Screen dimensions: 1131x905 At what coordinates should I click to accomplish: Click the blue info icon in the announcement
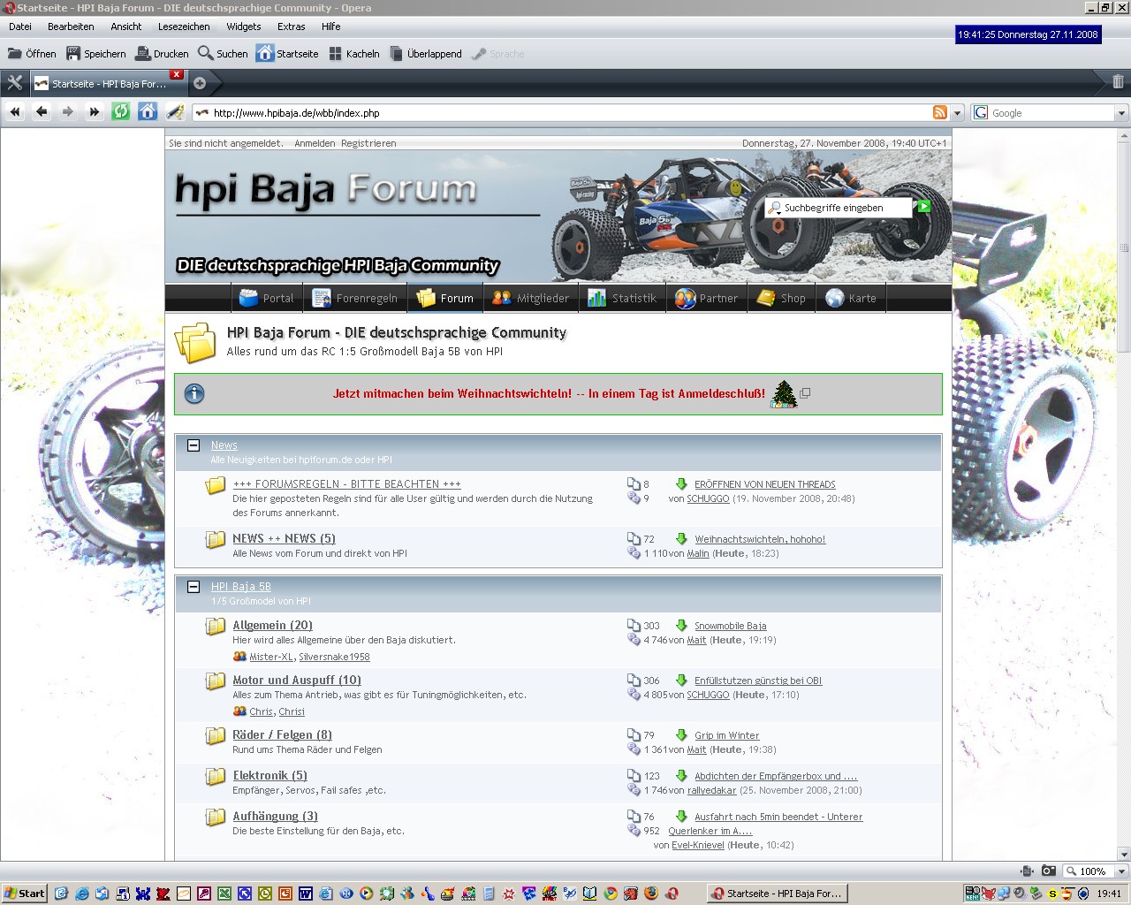194,394
